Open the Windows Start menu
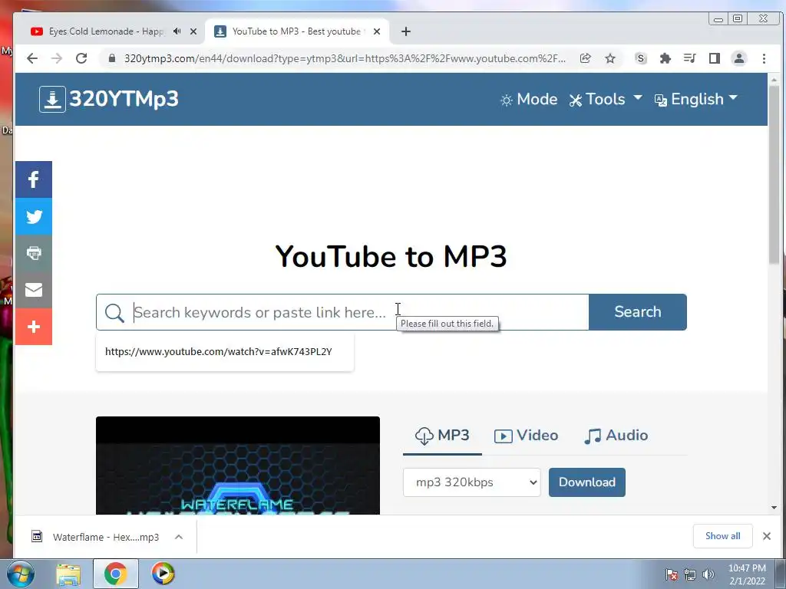The width and height of the screenshot is (786, 589). (20, 574)
